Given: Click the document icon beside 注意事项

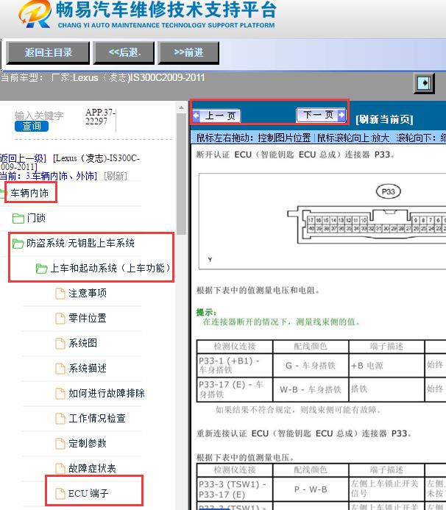Looking at the screenshot, I should (x=60, y=294).
